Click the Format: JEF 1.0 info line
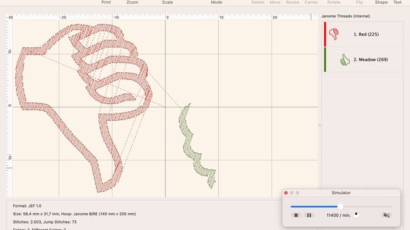Viewport: 410px width, 230px height. pos(27,206)
